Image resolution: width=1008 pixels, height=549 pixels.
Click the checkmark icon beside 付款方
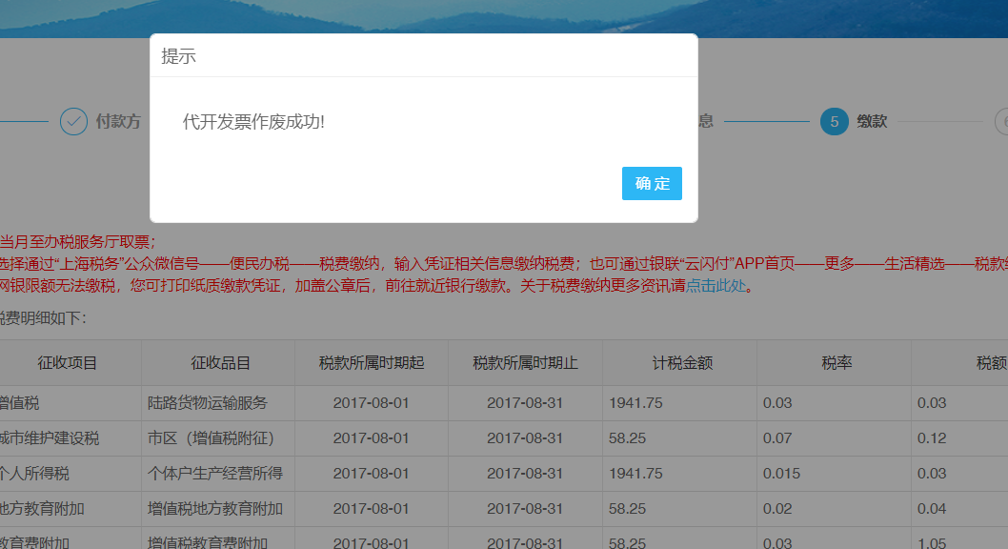coord(73,122)
